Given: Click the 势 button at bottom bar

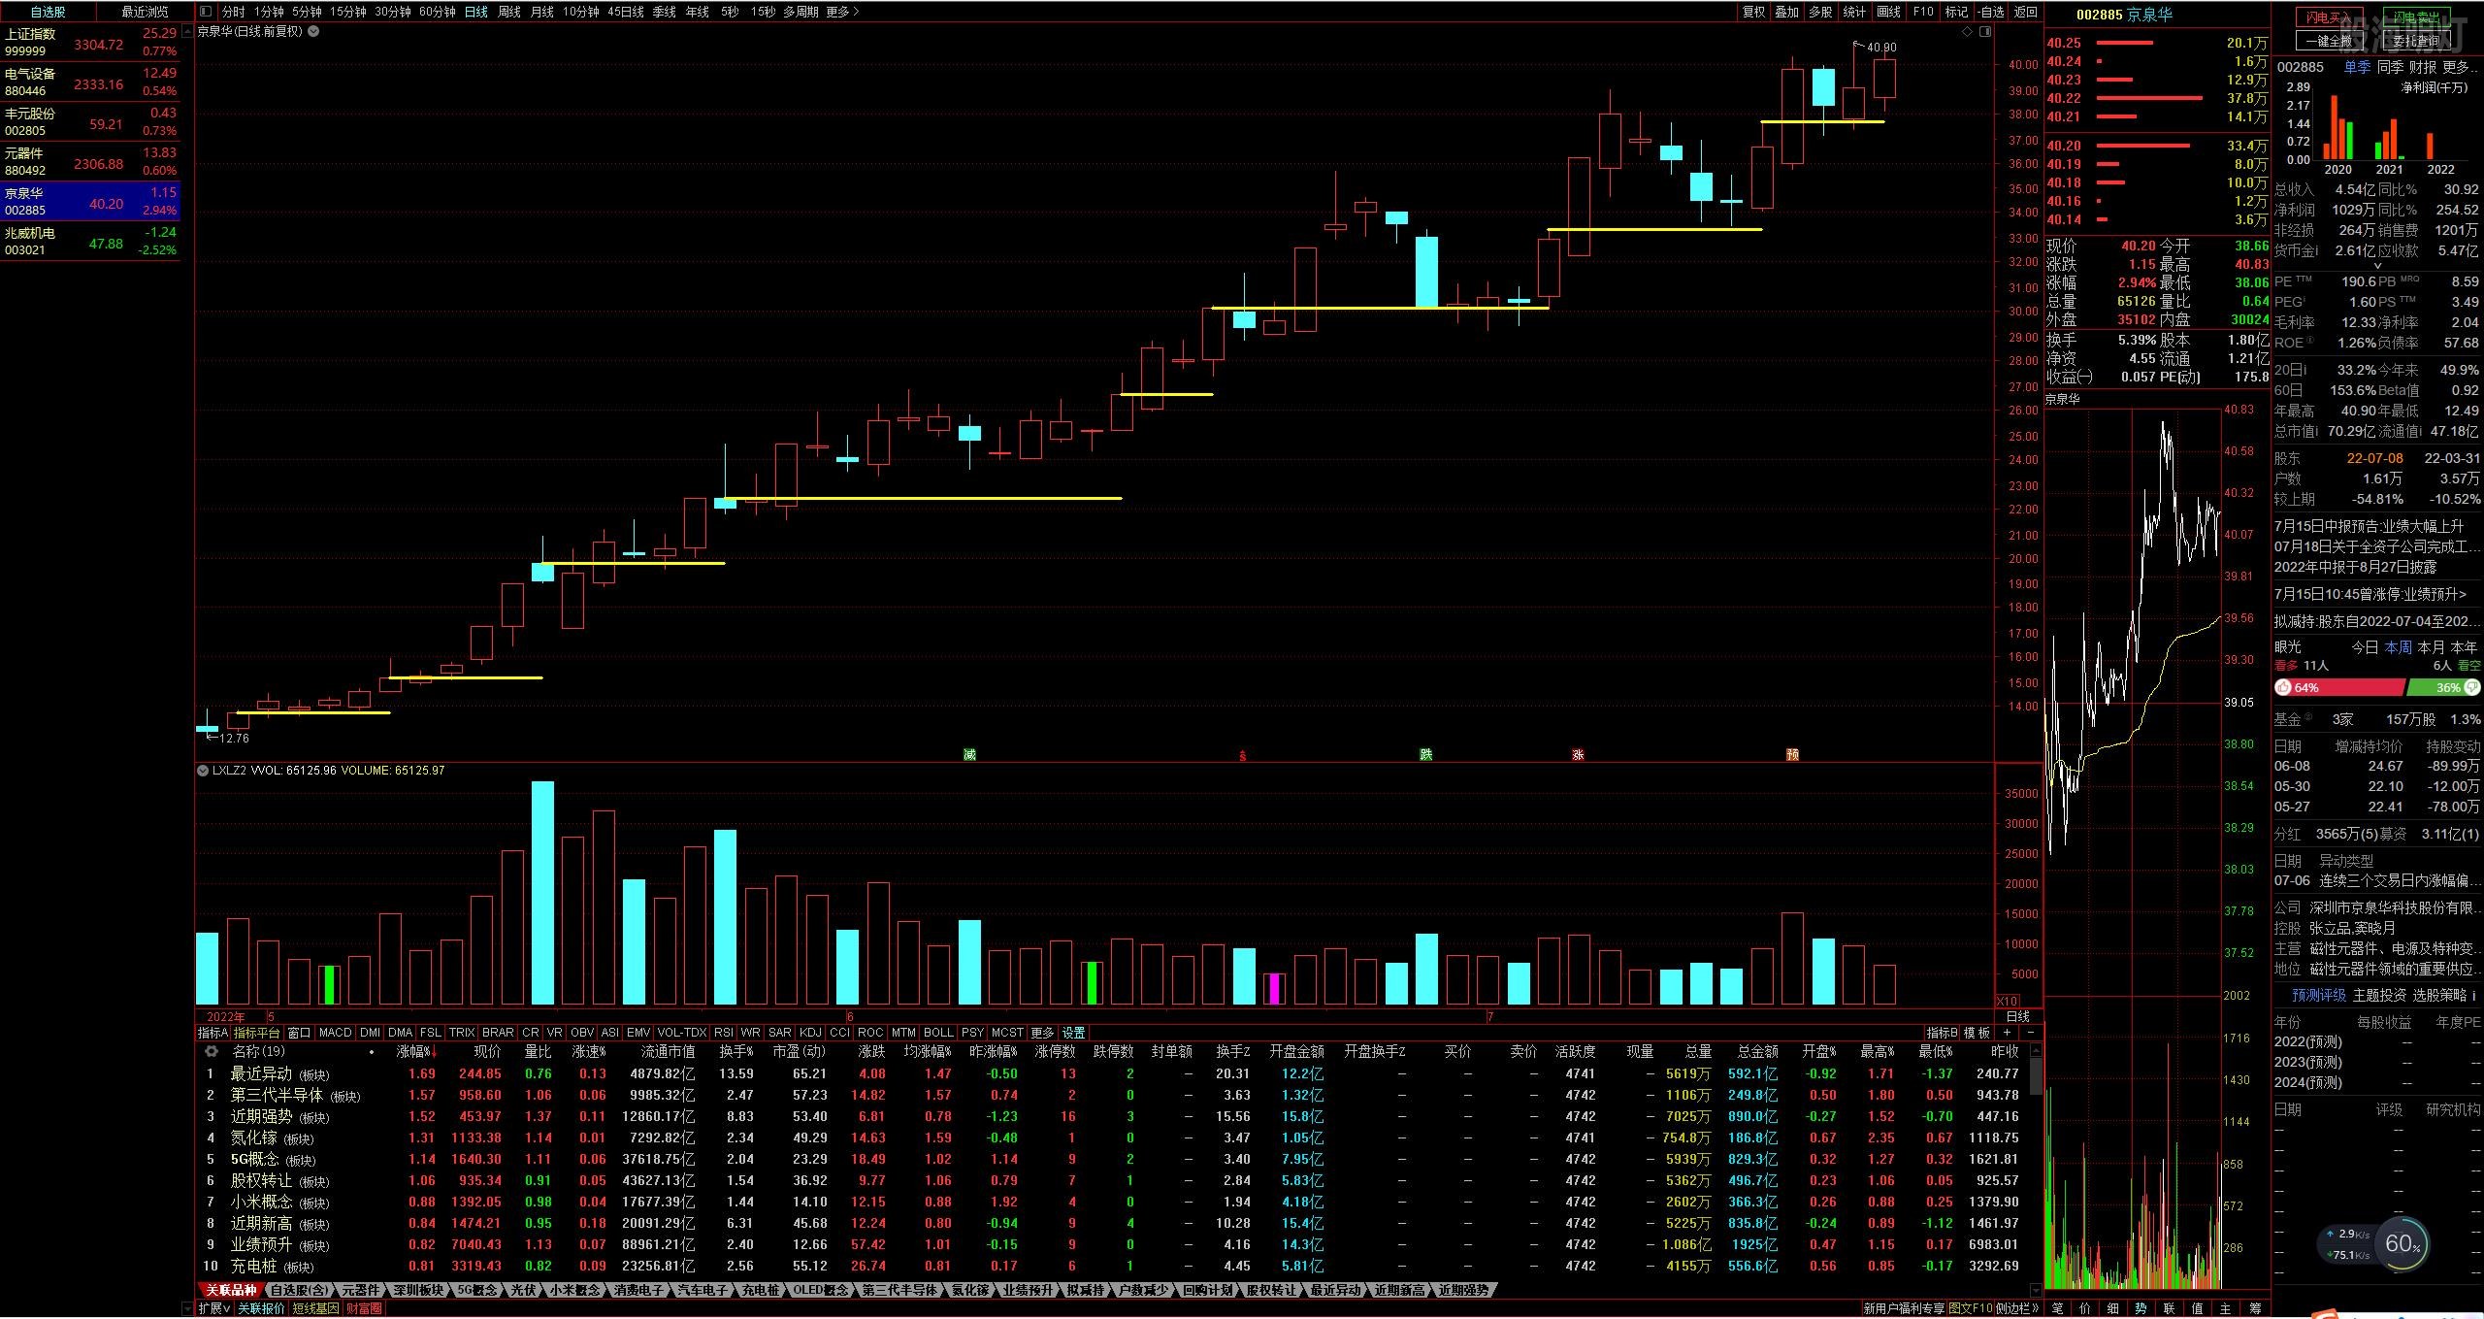Looking at the screenshot, I should (2141, 1308).
